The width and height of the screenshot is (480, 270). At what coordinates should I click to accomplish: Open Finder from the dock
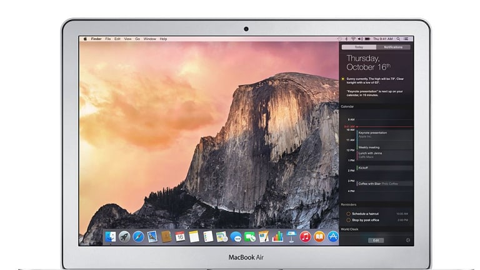pyautogui.click(x=111, y=237)
